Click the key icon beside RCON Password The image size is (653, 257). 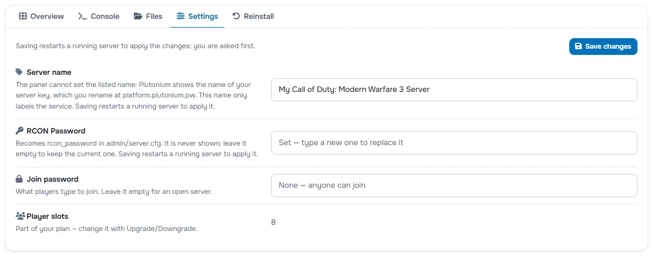[x=19, y=131]
